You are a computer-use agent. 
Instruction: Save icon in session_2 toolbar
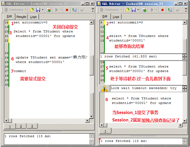click(x=133, y=10)
